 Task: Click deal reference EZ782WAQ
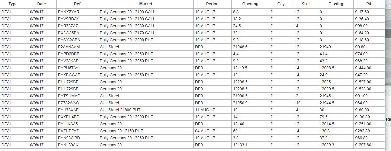pos(69,103)
